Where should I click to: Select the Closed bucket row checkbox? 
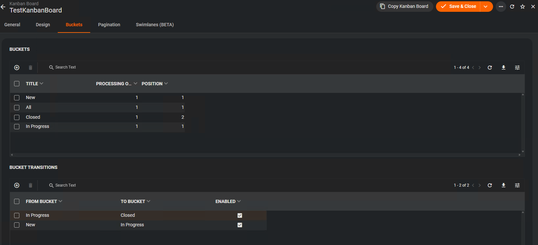pyautogui.click(x=17, y=117)
